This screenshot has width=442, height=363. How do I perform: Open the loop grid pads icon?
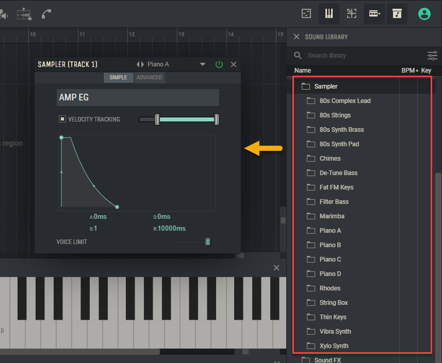click(x=352, y=13)
